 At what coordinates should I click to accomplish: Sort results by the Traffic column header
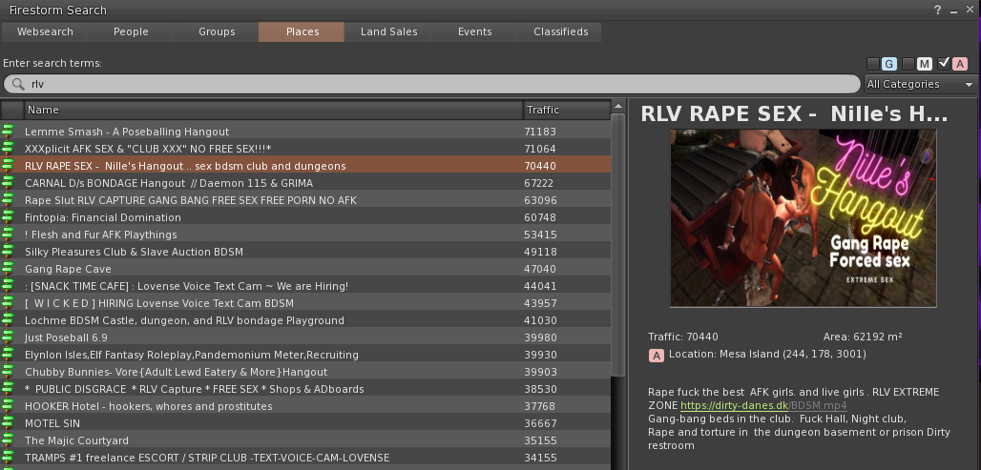coord(567,110)
